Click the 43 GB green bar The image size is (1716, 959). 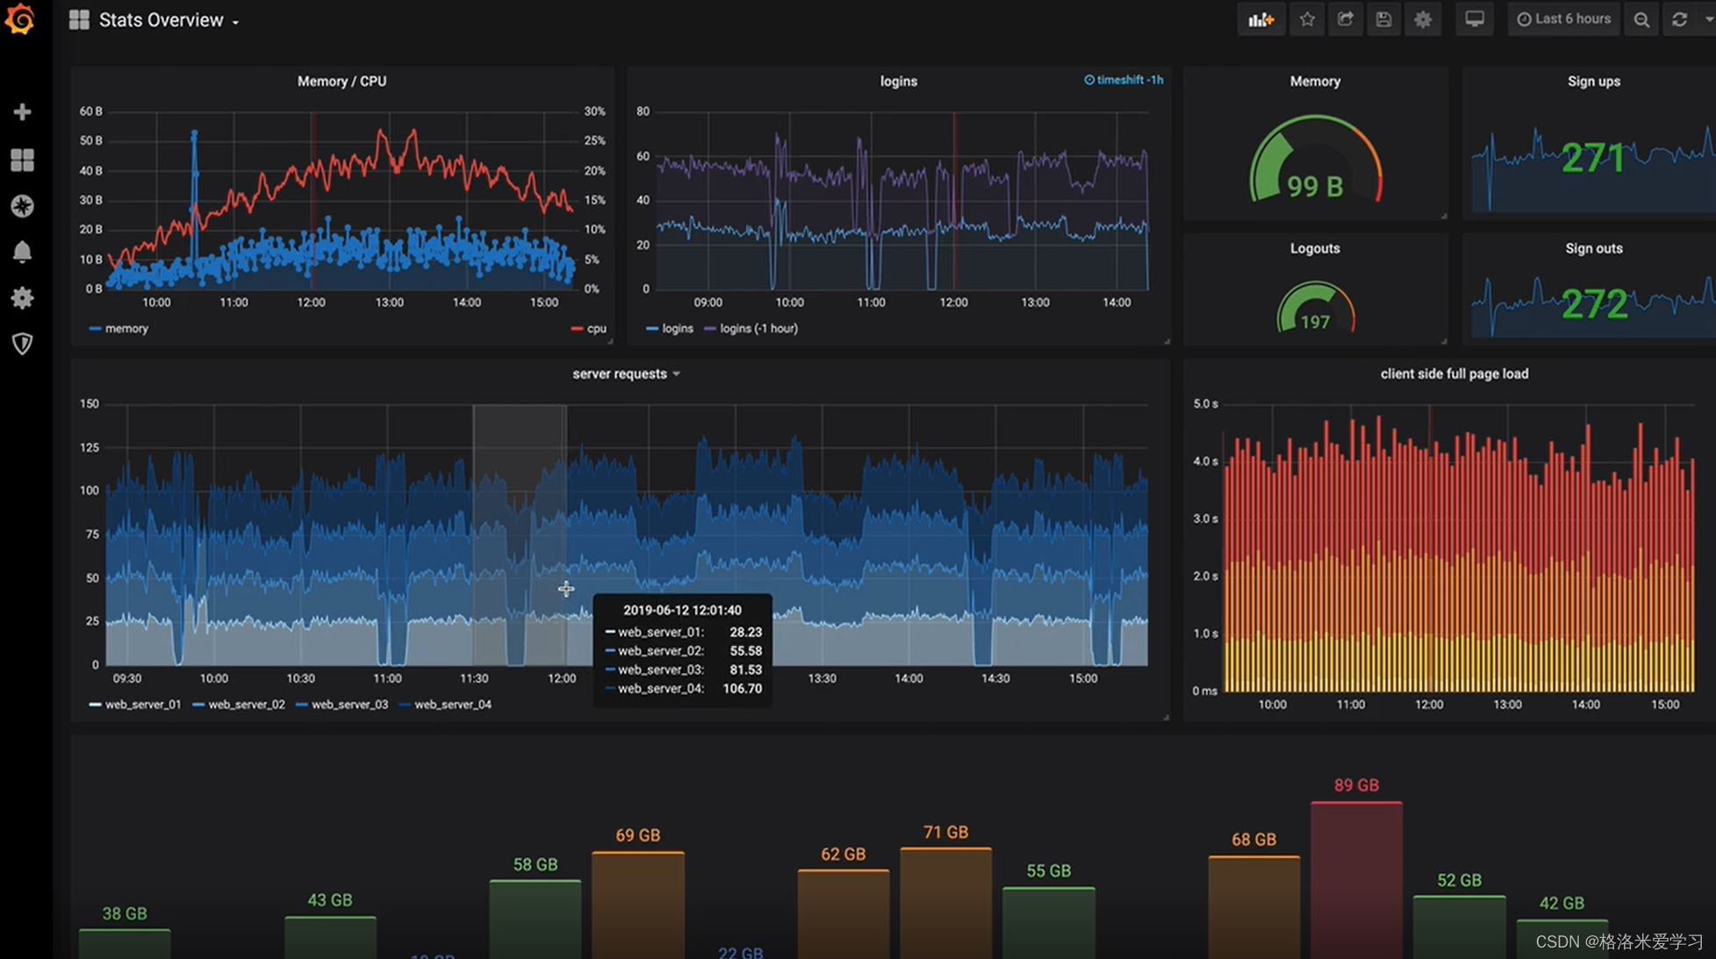click(x=329, y=937)
